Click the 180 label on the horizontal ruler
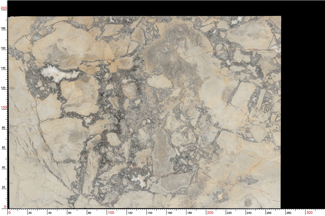 (x=189, y=213)
